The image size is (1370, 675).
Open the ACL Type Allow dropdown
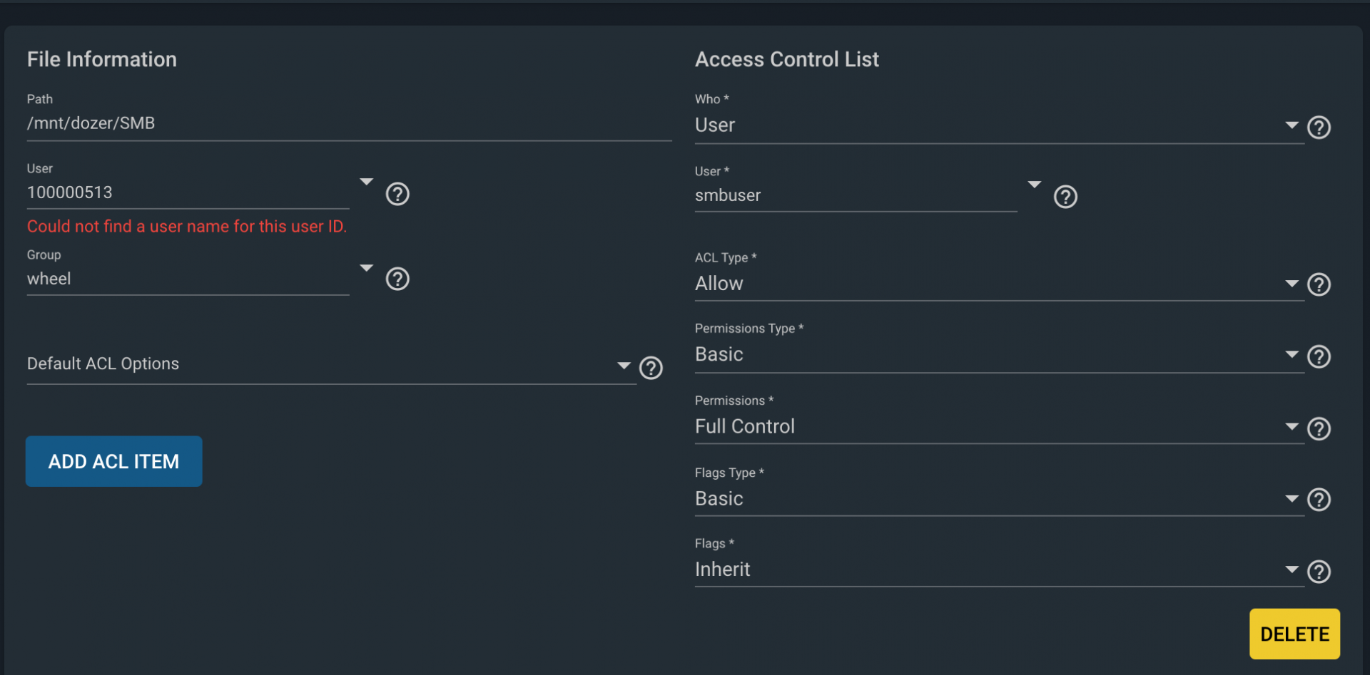pos(999,284)
